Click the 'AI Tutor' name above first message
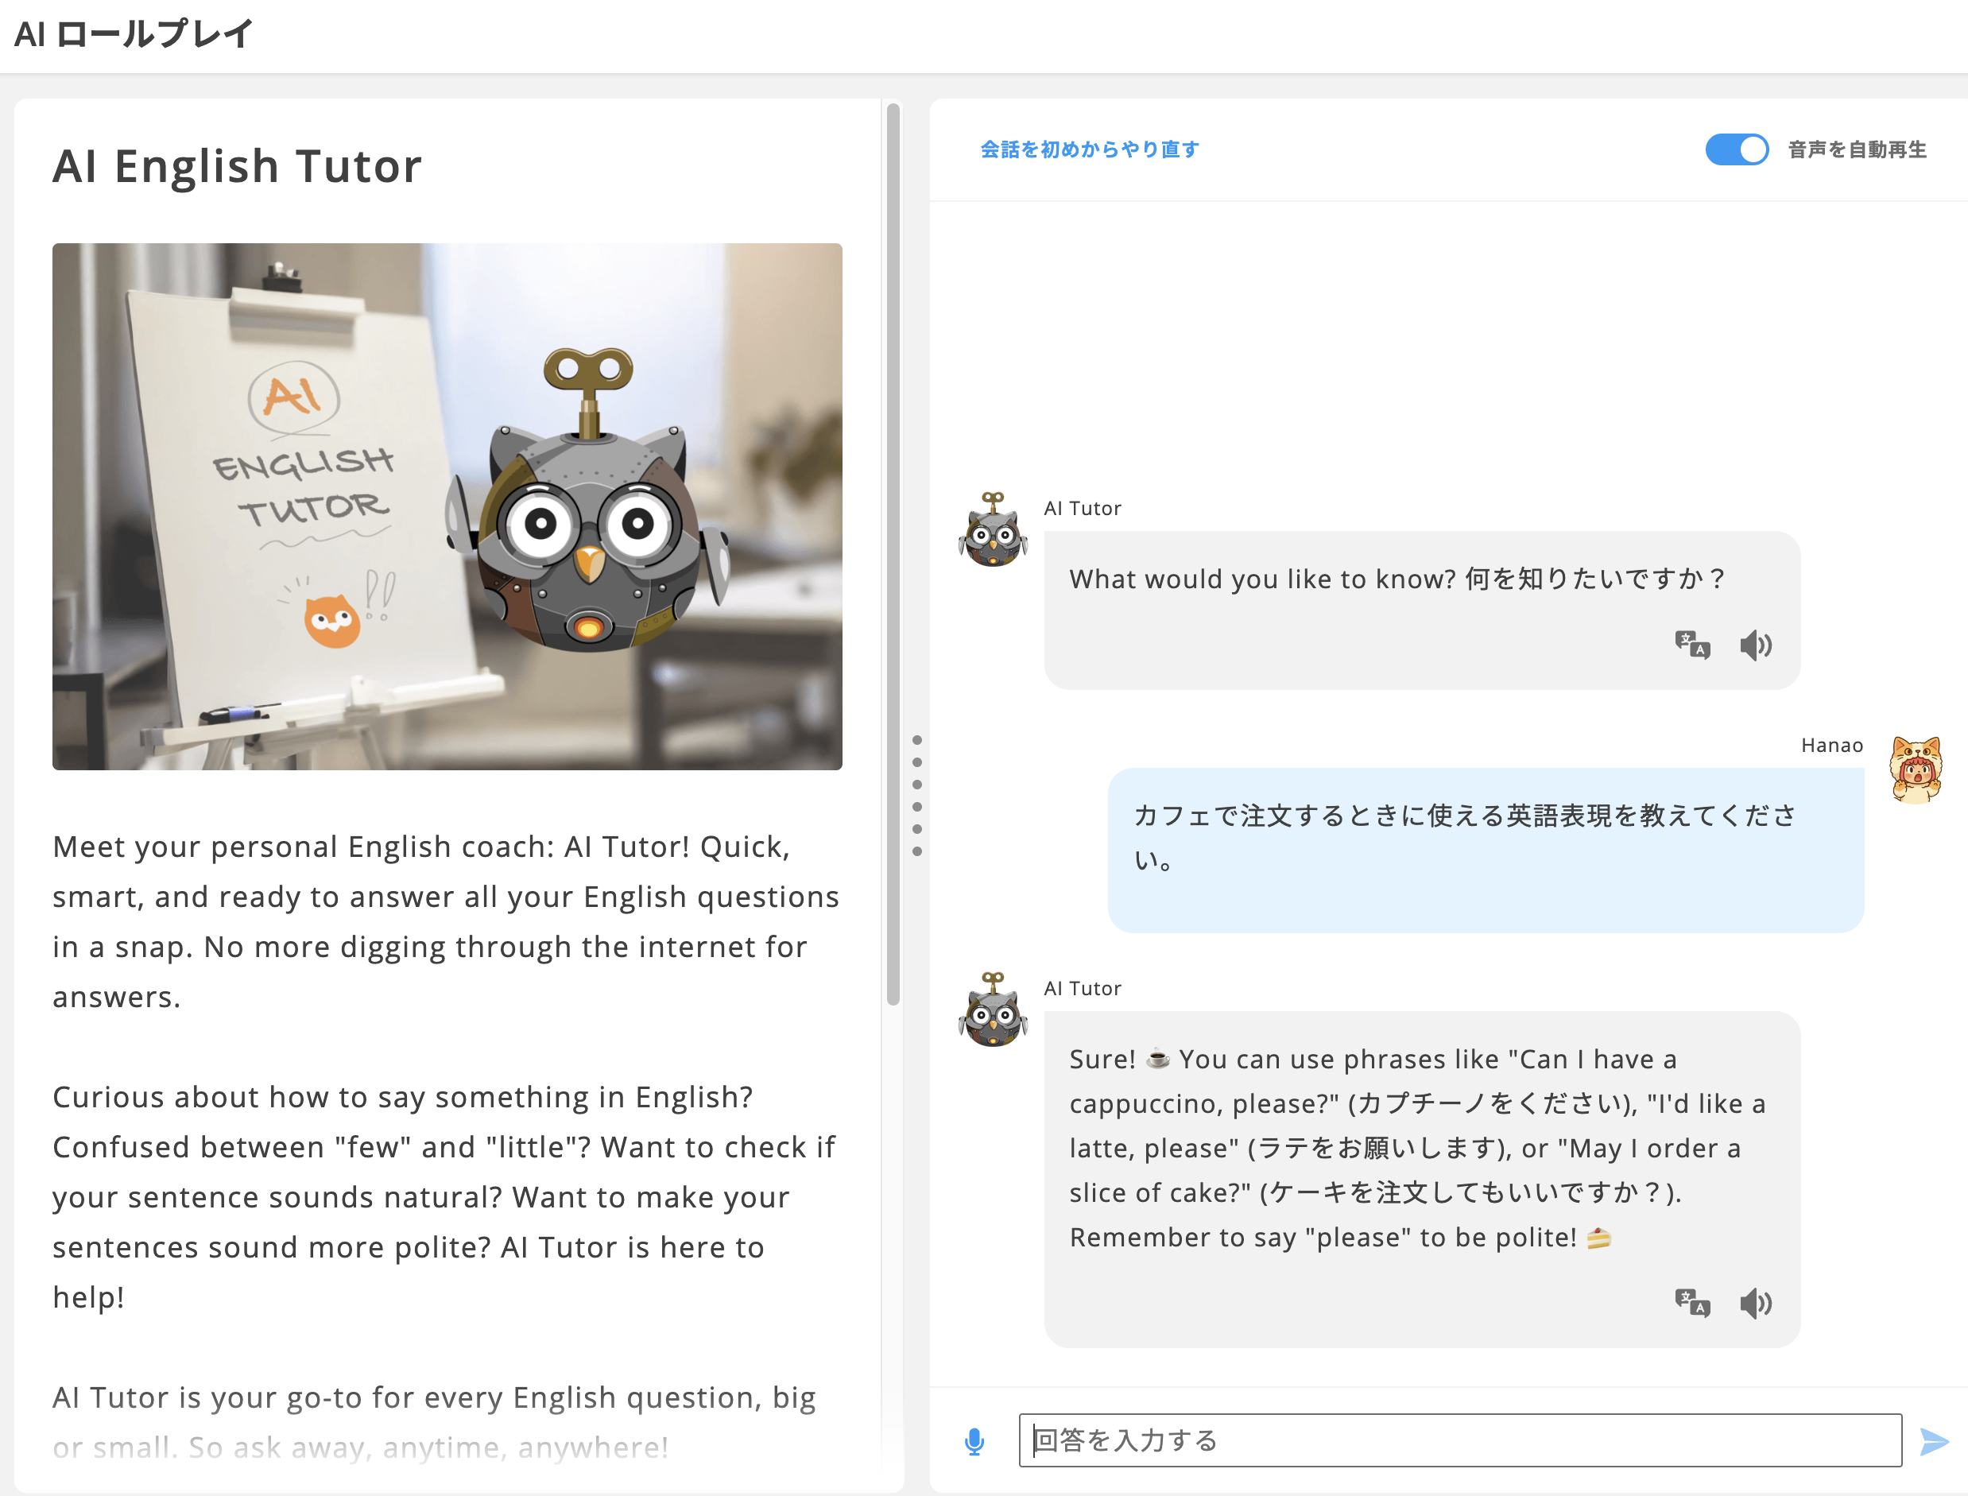This screenshot has height=1496, width=1968. (1082, 509)
